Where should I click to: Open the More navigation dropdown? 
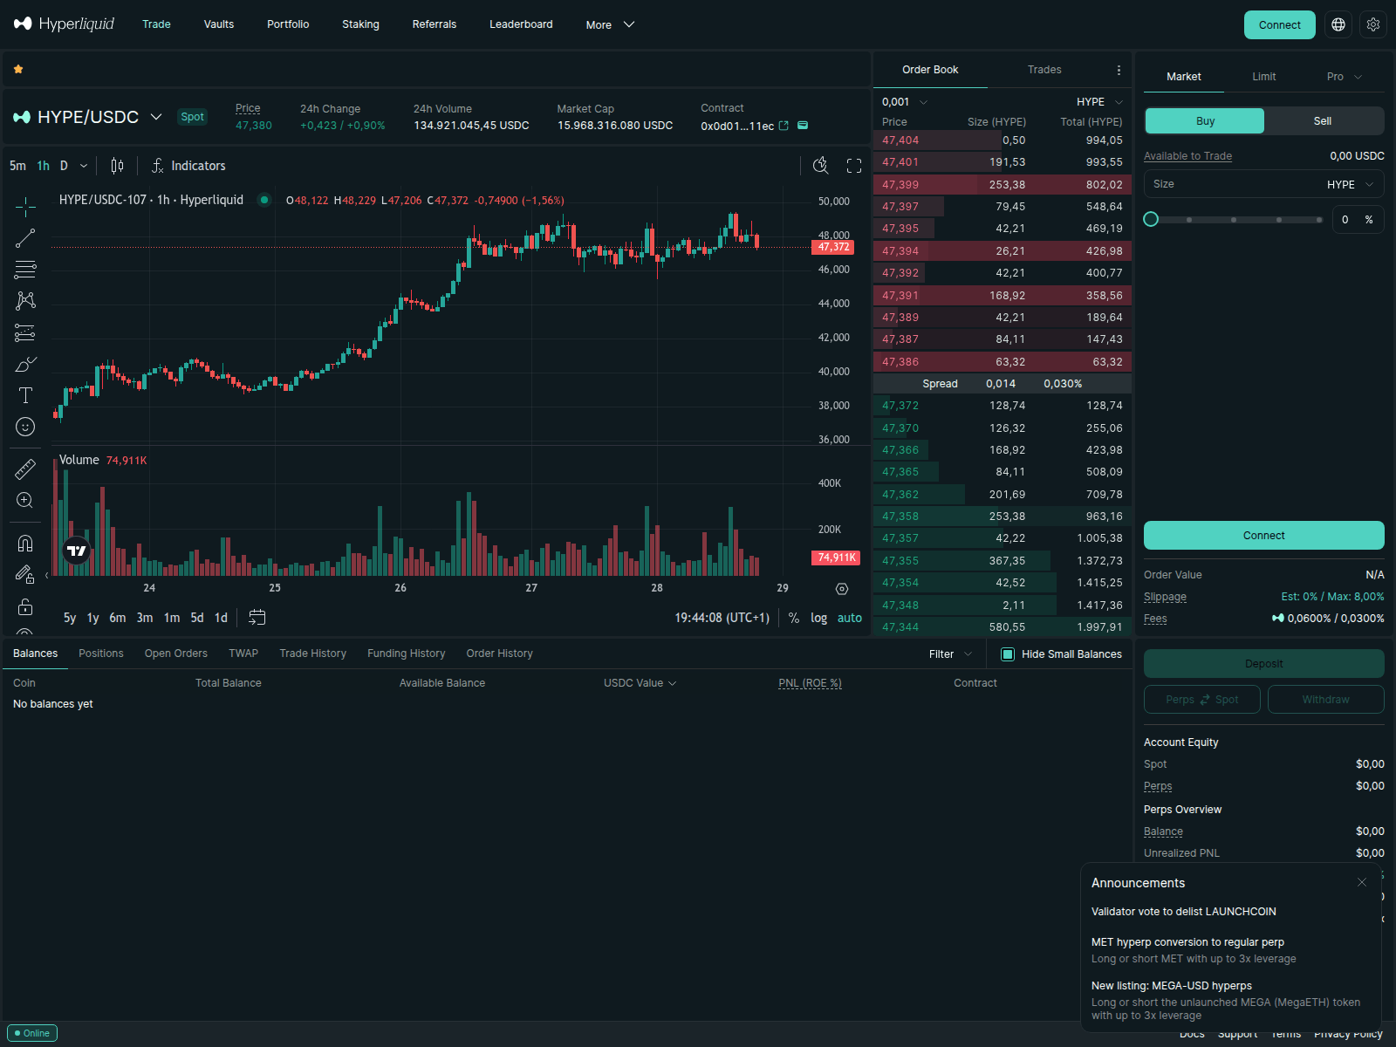click(610, 24)
